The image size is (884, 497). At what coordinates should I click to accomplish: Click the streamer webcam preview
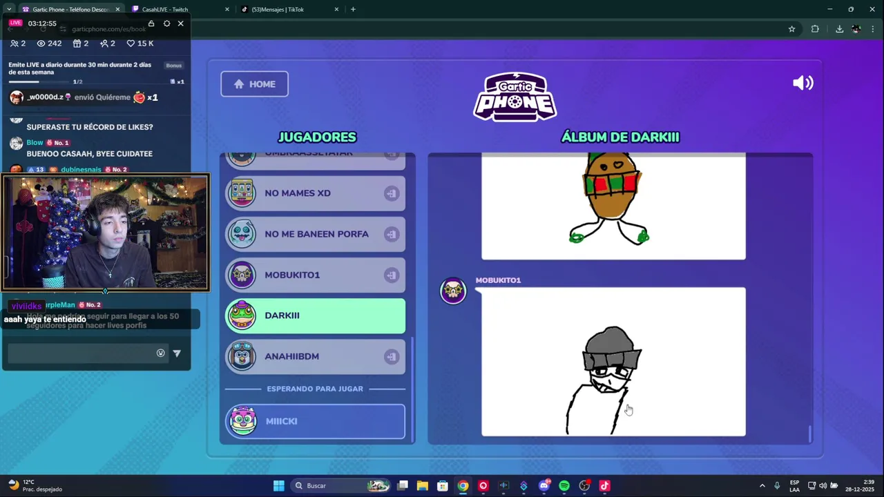[x=105, y=233]
